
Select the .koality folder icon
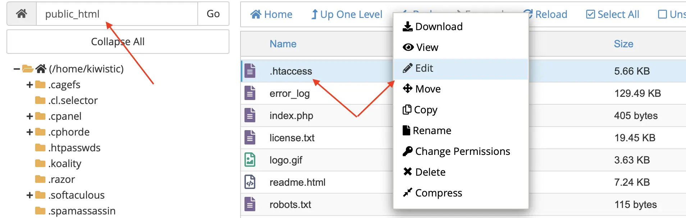40,163
